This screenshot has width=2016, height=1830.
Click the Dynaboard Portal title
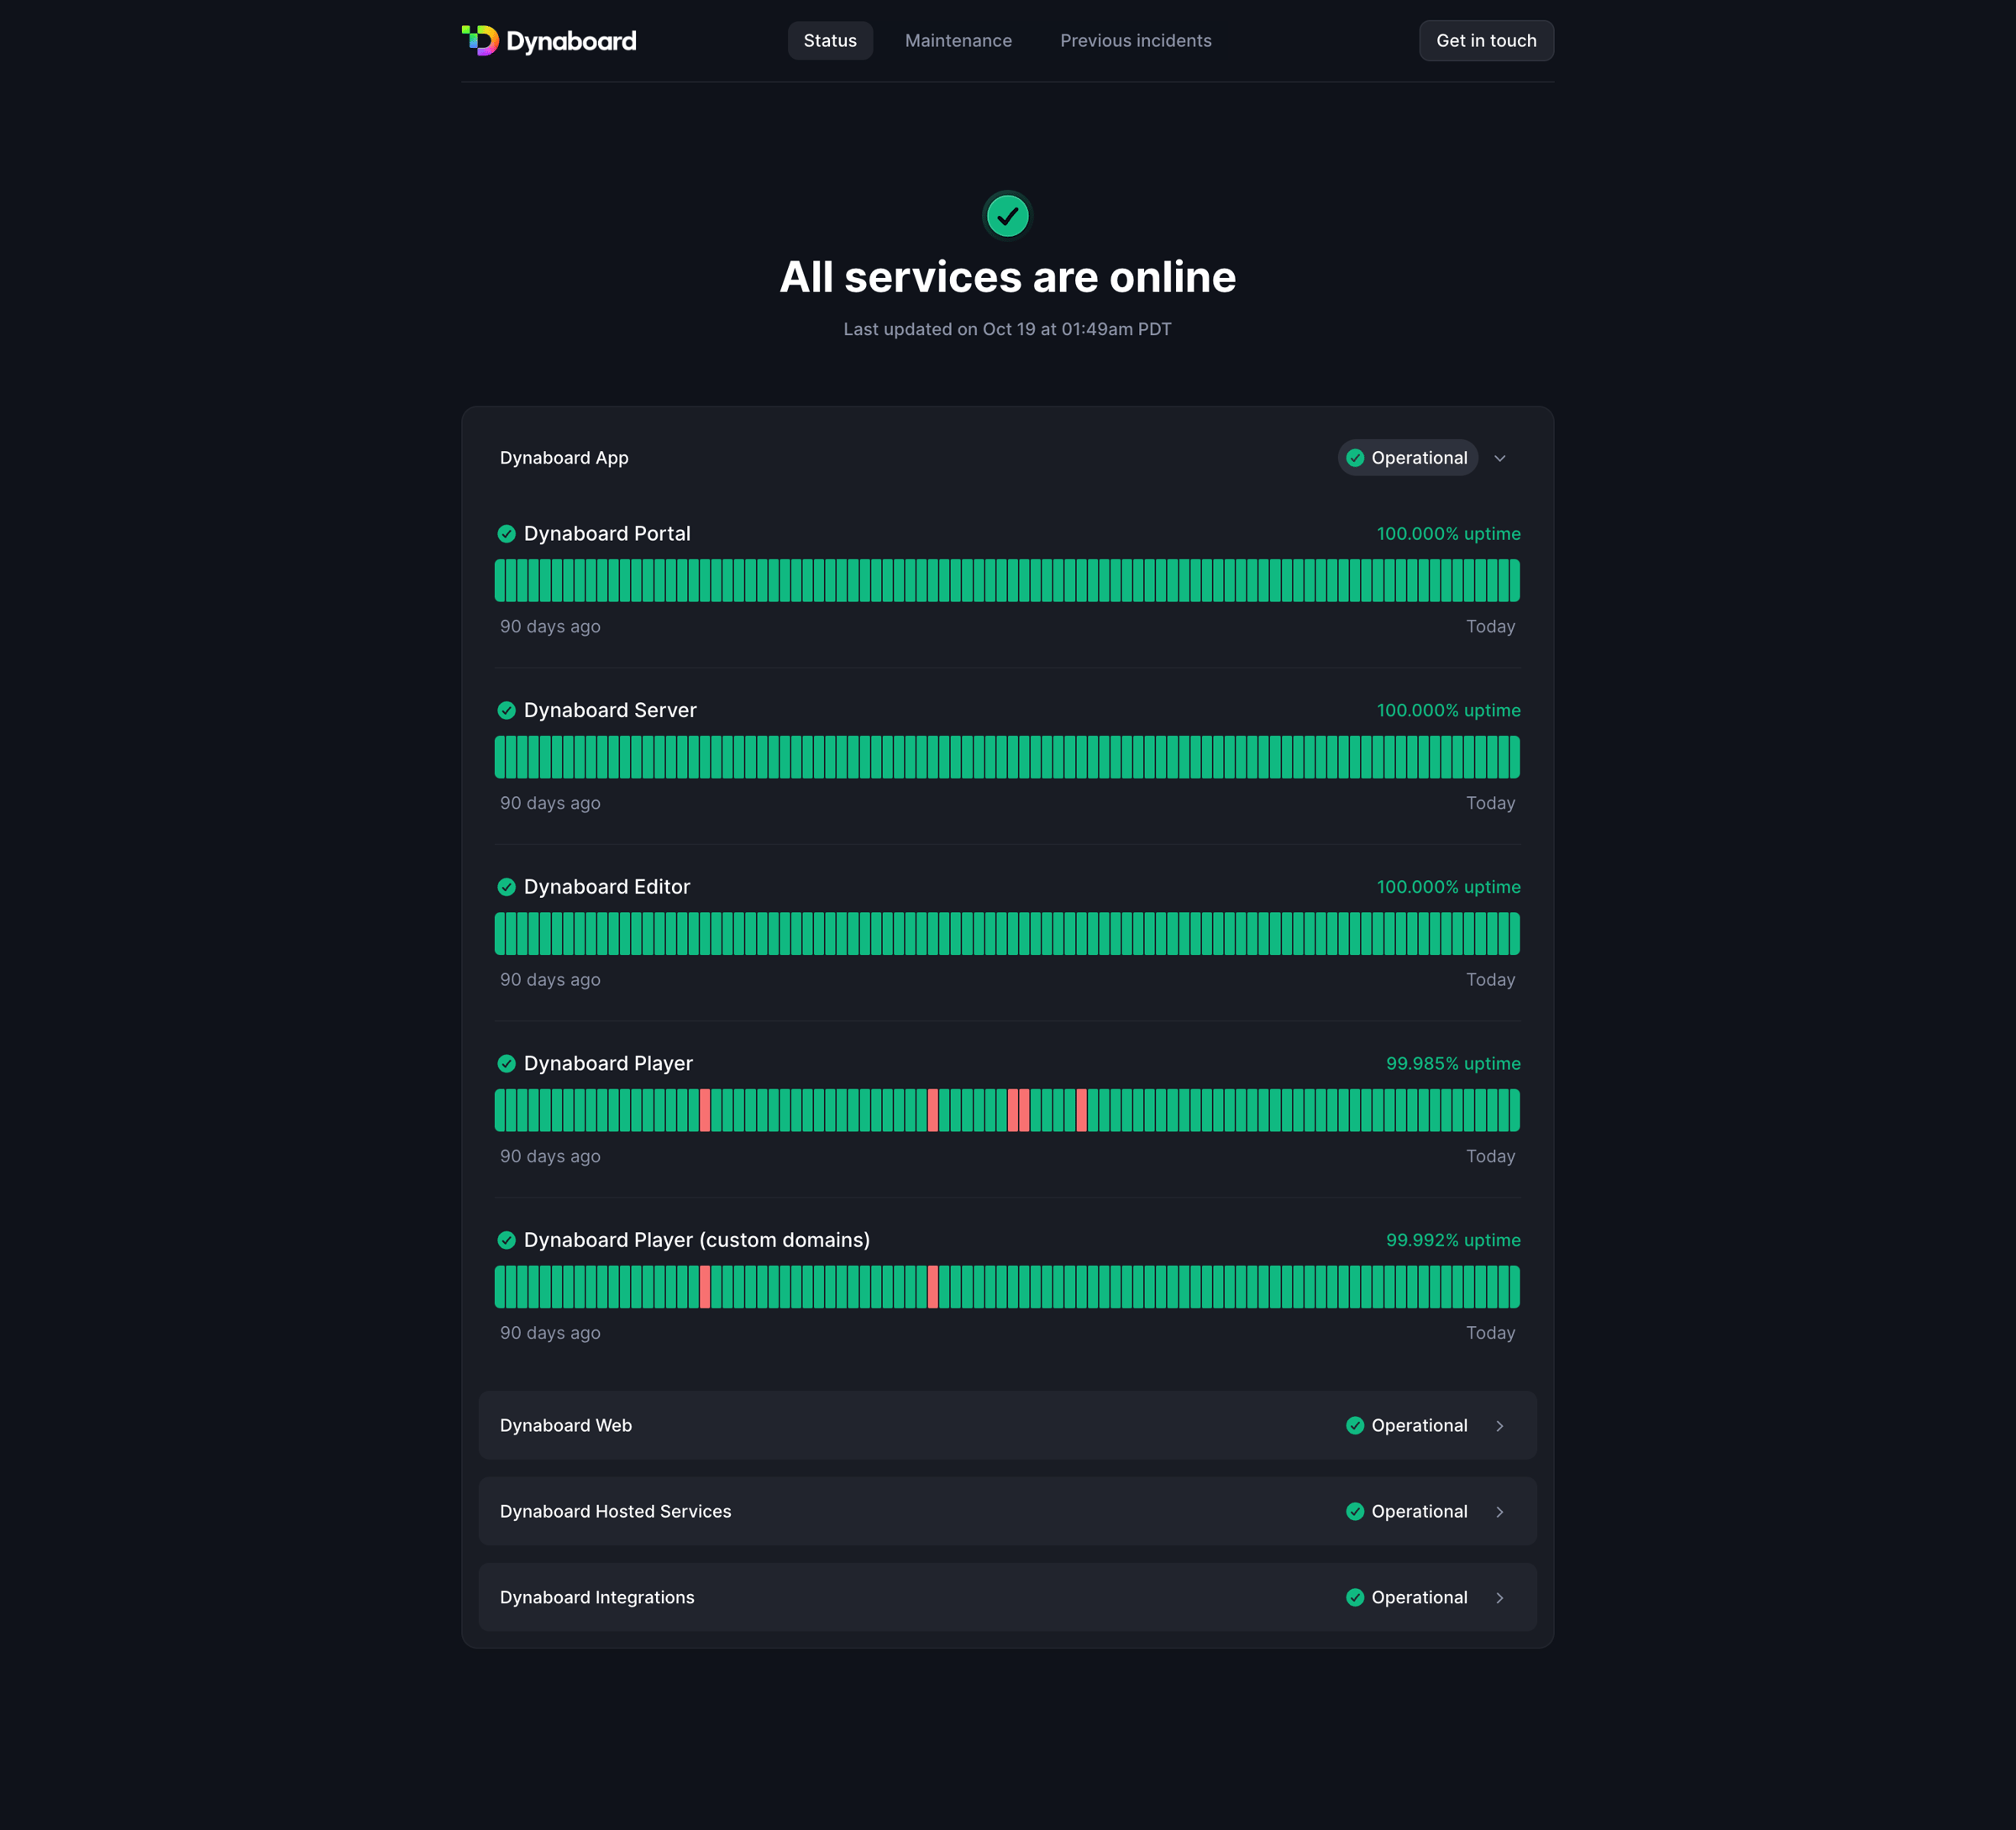click(x=607, y=534)
